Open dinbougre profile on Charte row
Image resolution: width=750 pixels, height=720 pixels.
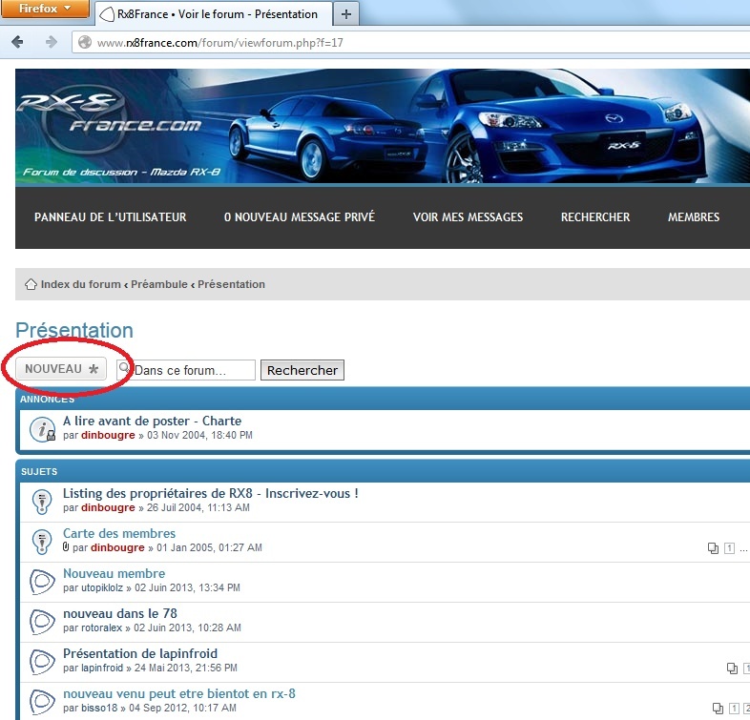point(108,435)
